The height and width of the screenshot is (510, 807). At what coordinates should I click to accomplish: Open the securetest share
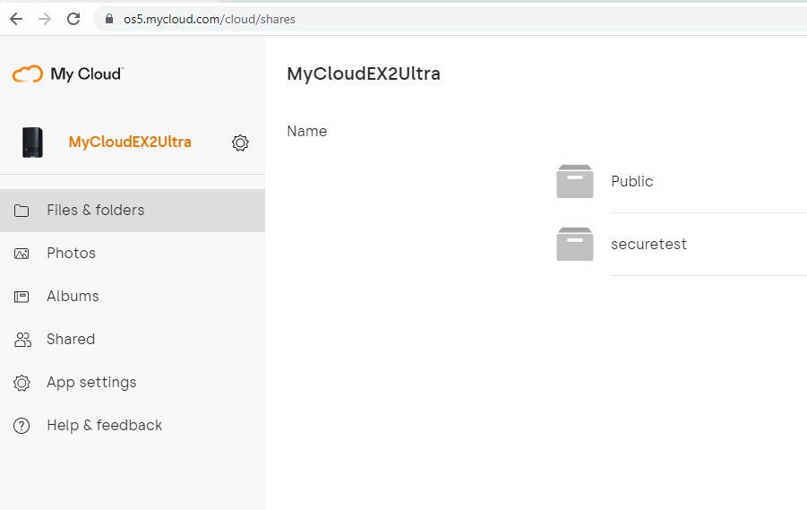tap(648, 244)
